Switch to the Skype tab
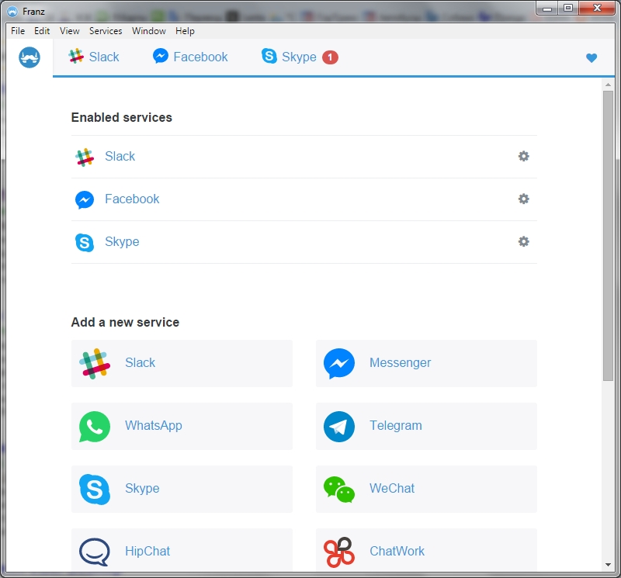This screenshot has height=578, width=621. (300, 57)
